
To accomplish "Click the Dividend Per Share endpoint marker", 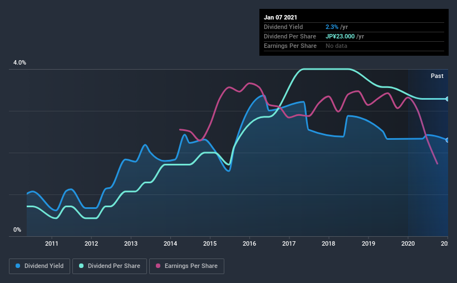I will 448,99.
